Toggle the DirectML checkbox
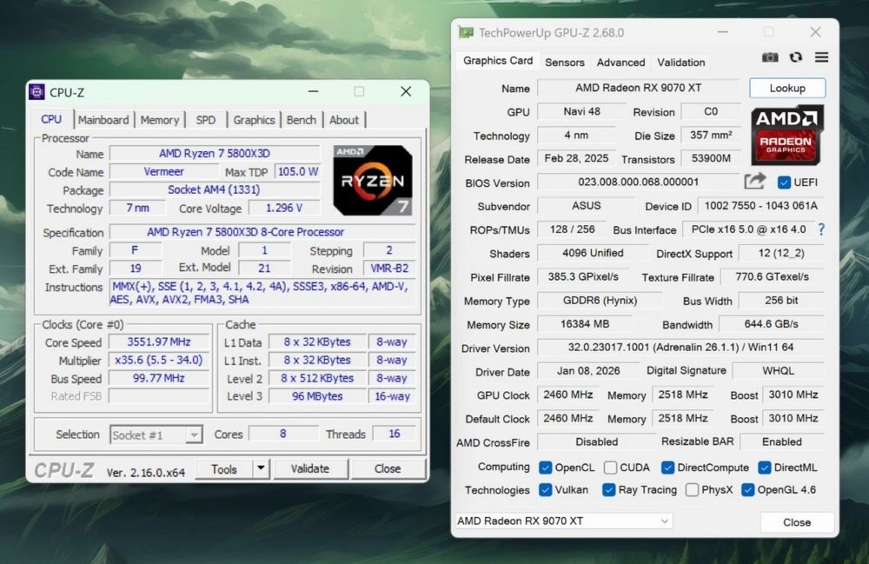The width and height of the screenshot is (869, 564). pyautogui.click(x=765, y=468)
